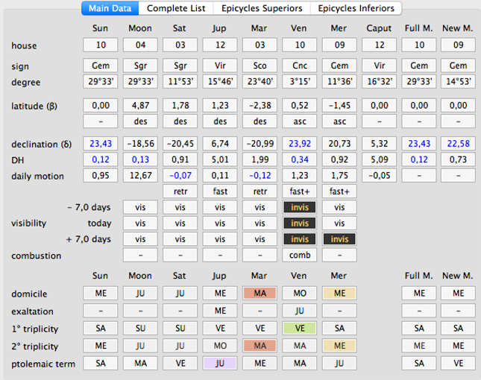Viewport: 481px width, 380px height.
Task: Click Venus invis field at -7,0 days
Action: point(300,207)
